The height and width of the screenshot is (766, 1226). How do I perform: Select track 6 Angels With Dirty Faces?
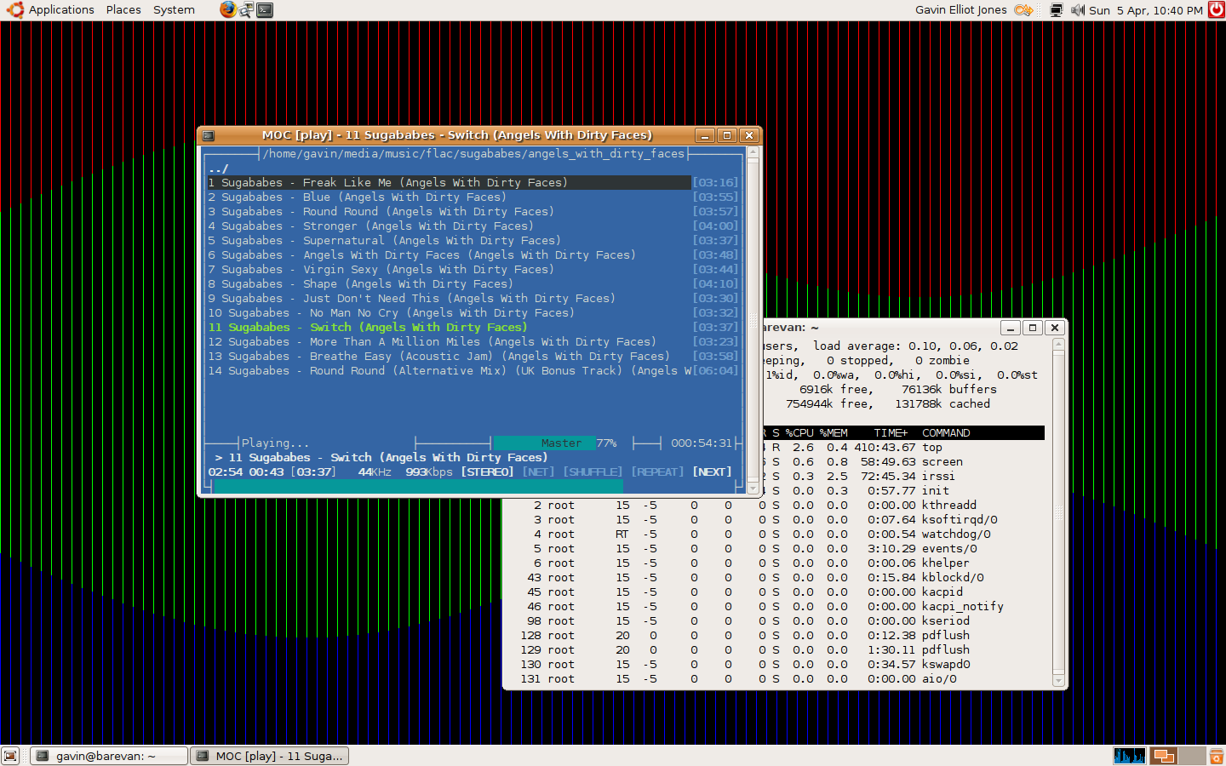point(450,255)
